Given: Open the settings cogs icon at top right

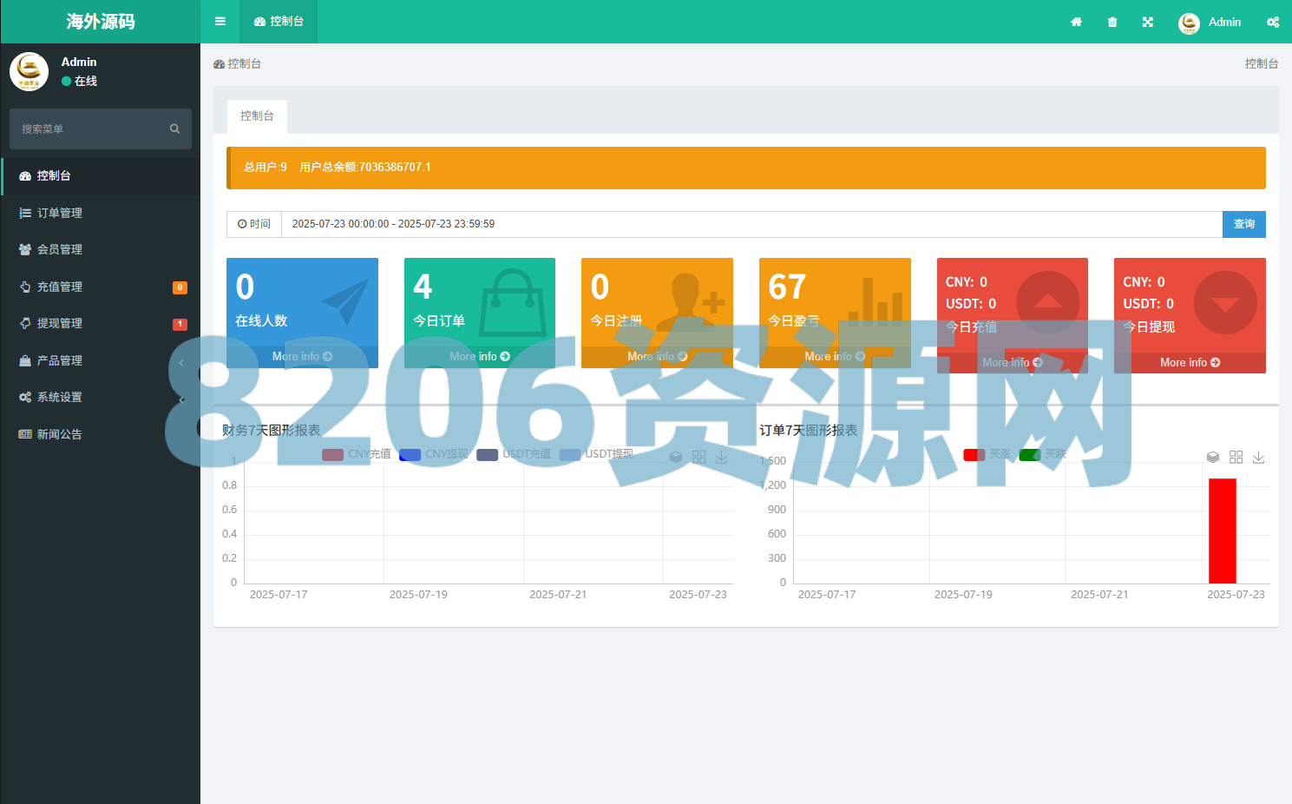Looking at the screenshot, I should [x=1272, y=22].
